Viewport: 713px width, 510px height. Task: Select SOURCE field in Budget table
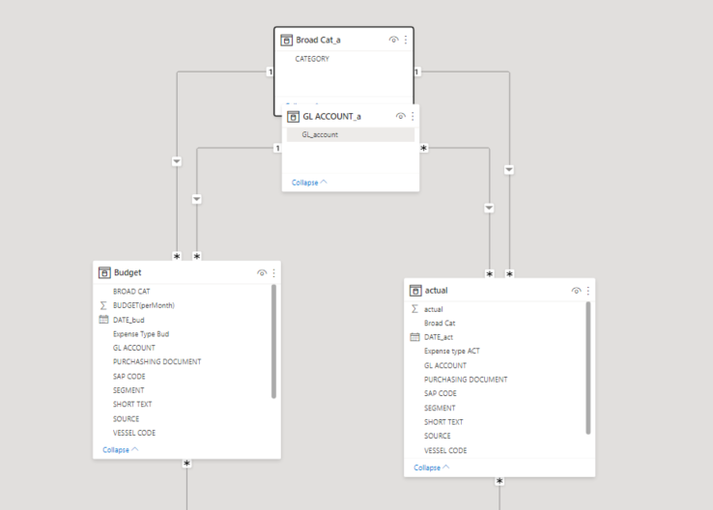tap(126, 418)
